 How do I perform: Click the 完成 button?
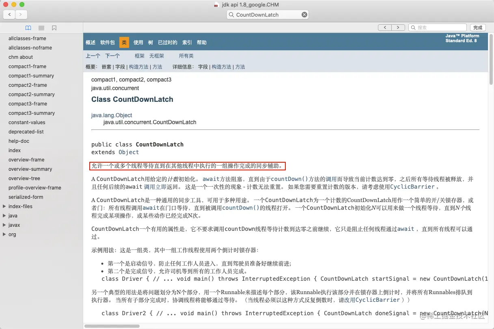pyautogui.click(x=478, y=28)
